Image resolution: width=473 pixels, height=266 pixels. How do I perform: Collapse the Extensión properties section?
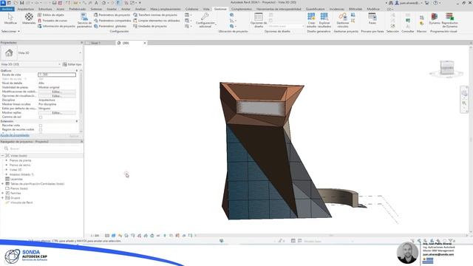[77, 121]
